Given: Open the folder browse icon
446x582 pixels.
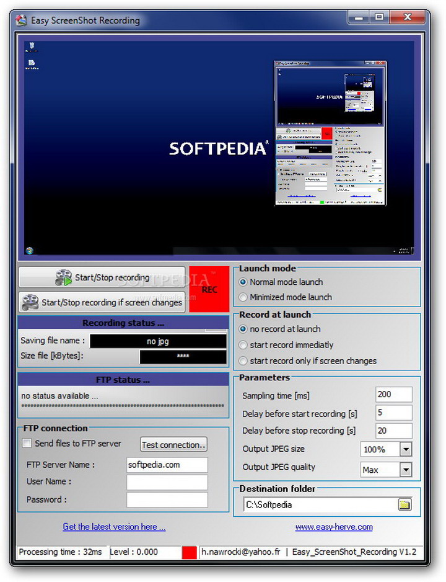Looking at the screenshot, I should coord(404,504).
